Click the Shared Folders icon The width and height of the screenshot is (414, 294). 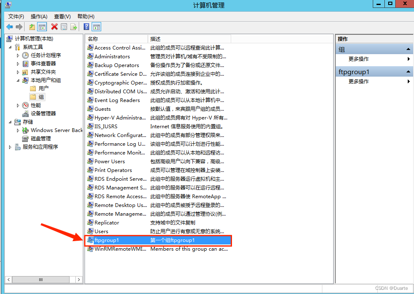25,72
